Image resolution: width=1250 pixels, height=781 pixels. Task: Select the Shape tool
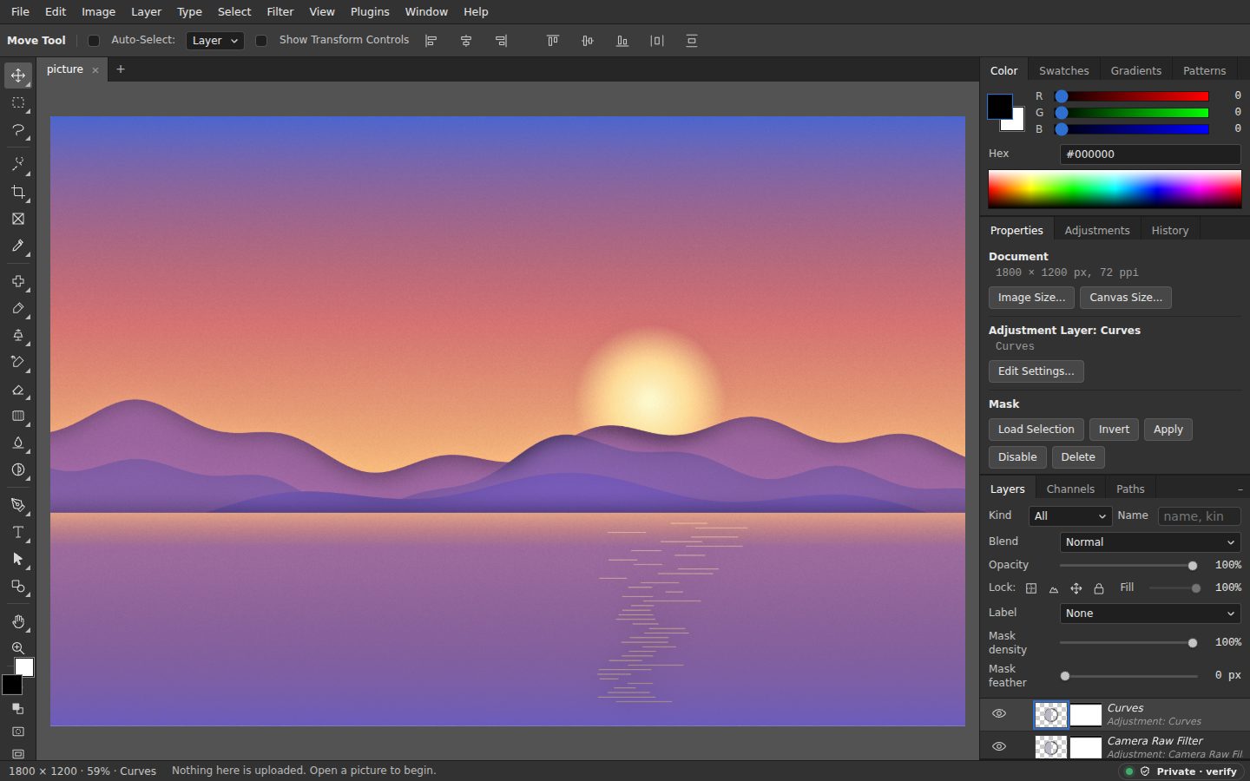[17, 586]
